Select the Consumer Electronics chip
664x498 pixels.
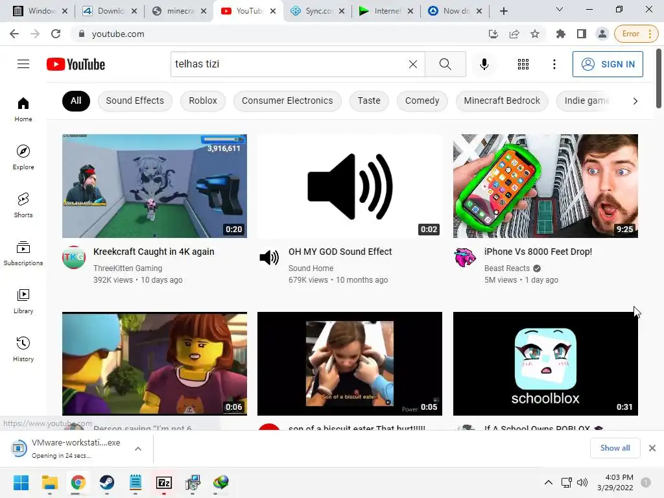click(x=287, y=101)
